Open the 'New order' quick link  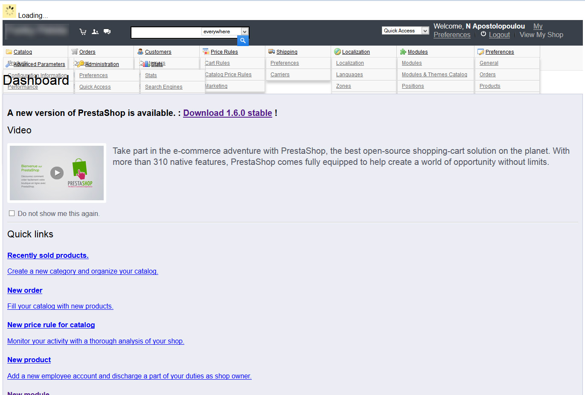pyautogui.click(x=25, y=290)
